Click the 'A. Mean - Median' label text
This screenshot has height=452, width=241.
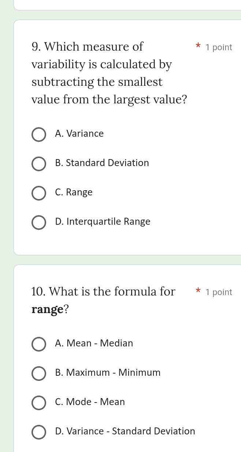[94, 343]
